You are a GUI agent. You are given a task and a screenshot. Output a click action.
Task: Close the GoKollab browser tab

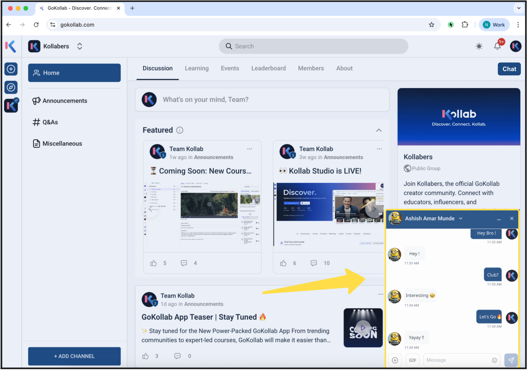click(118, 8)
